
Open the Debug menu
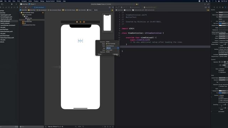coord(42,1)
